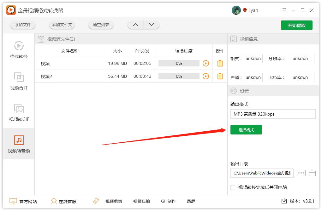Image resolution: width=322 pixels, height=211 pixels.
Task: Select the 格式转换 sidebar tool
Action: click(19, 50)
